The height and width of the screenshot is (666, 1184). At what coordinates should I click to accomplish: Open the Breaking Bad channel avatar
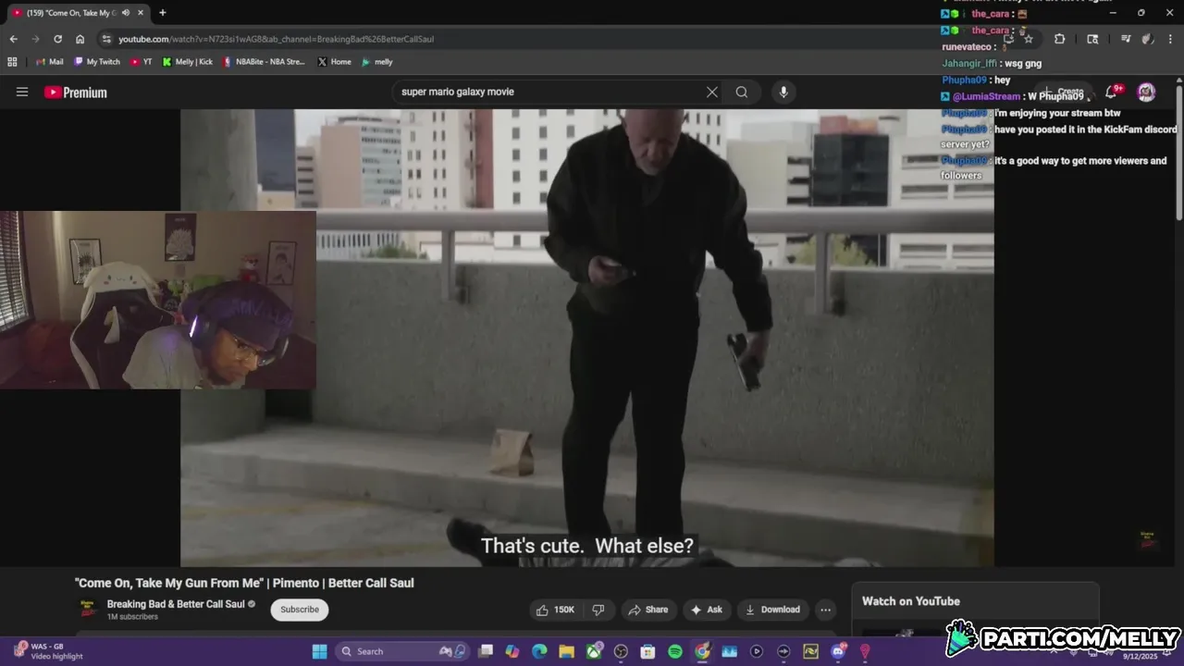click(88, 610)
